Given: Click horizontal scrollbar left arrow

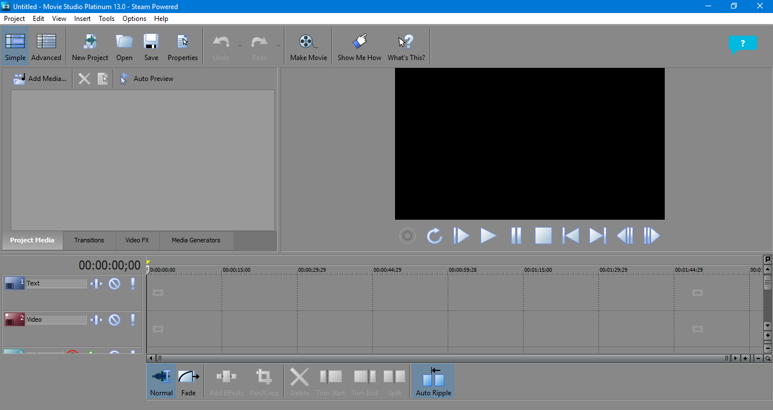Looking at the screenshot, I should (151, 358).
